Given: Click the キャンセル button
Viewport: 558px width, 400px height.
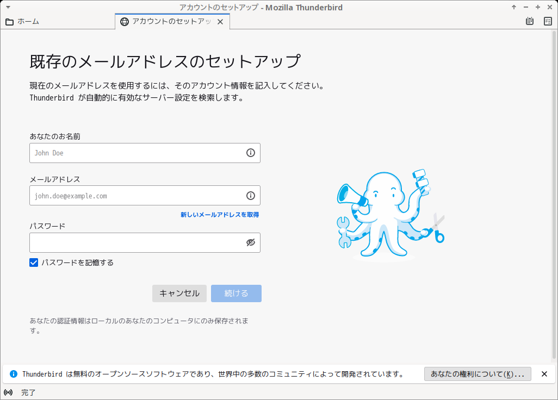Looking at the screenshot, I should [179, 293].
